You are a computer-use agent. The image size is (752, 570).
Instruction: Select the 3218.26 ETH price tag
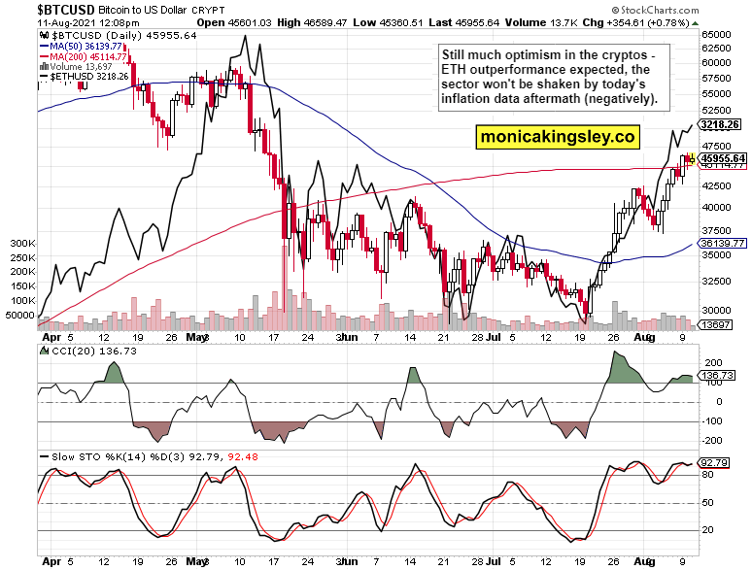click(722, 125)
